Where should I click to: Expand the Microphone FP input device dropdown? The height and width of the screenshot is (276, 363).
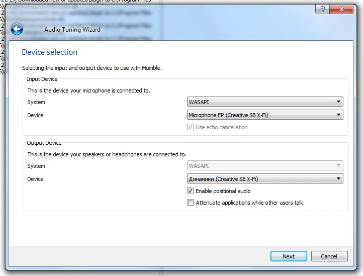(265, 115)
